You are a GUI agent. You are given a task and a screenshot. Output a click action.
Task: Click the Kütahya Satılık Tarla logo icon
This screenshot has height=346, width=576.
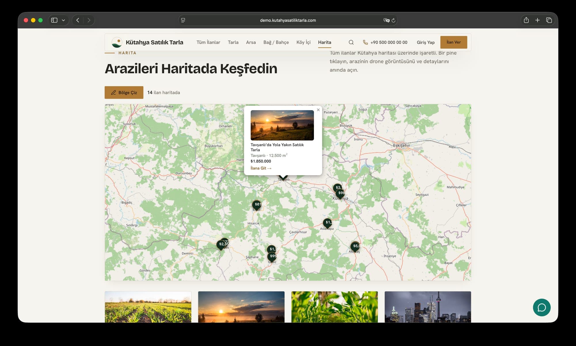[117, 42]
